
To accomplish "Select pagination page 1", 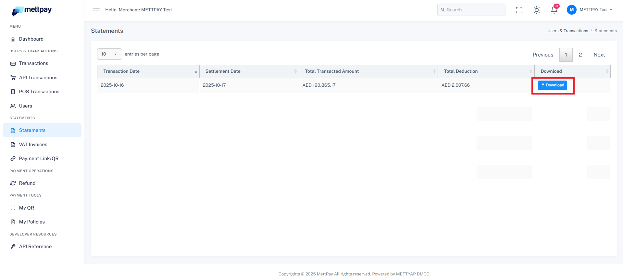I will pyautogui.click(x=566, y=55).
